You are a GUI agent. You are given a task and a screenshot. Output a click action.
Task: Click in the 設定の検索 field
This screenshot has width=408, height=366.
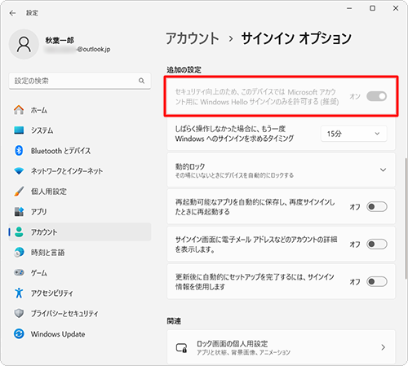click(x=80, y=81)
